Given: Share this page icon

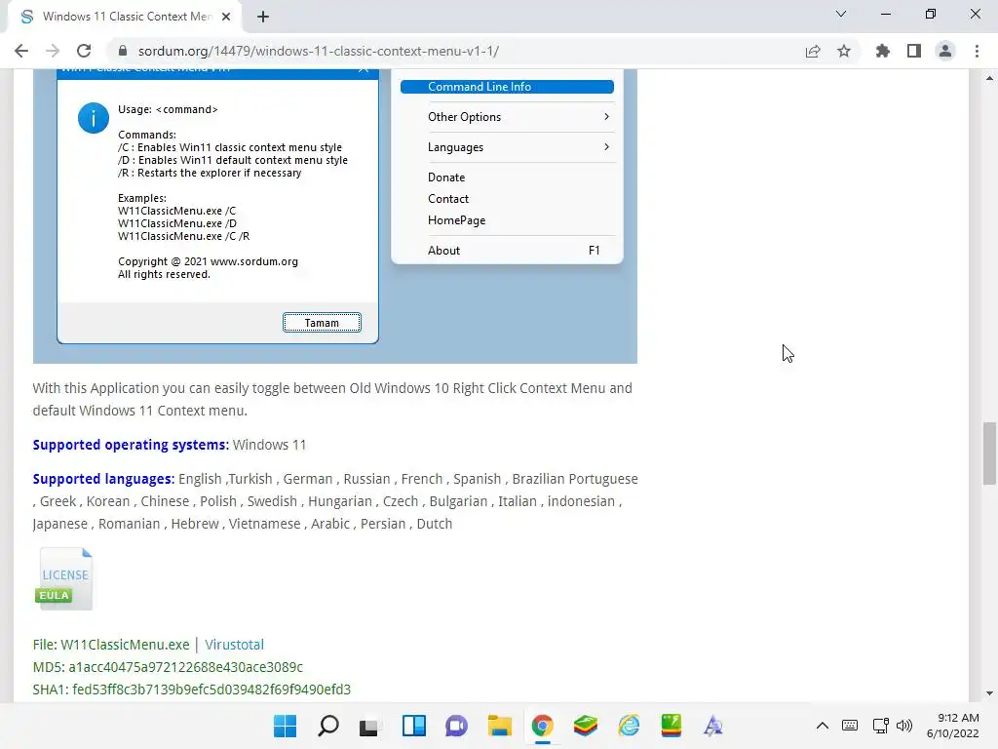Looking at the screenshot, I should pos(813,51).
